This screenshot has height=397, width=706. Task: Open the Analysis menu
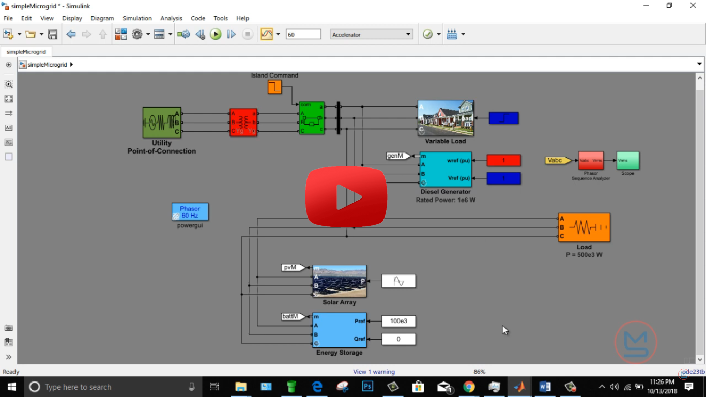pos(171,18)
